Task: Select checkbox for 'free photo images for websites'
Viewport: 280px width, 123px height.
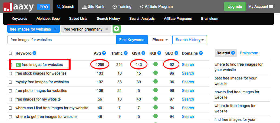Action: [x=10, y=91]
